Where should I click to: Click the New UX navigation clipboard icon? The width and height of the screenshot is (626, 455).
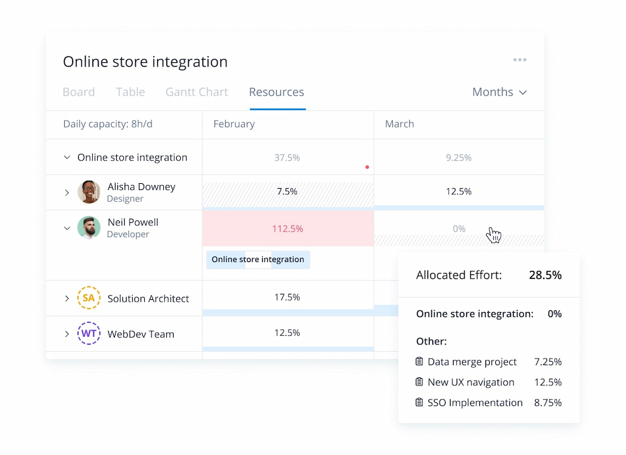419,382
